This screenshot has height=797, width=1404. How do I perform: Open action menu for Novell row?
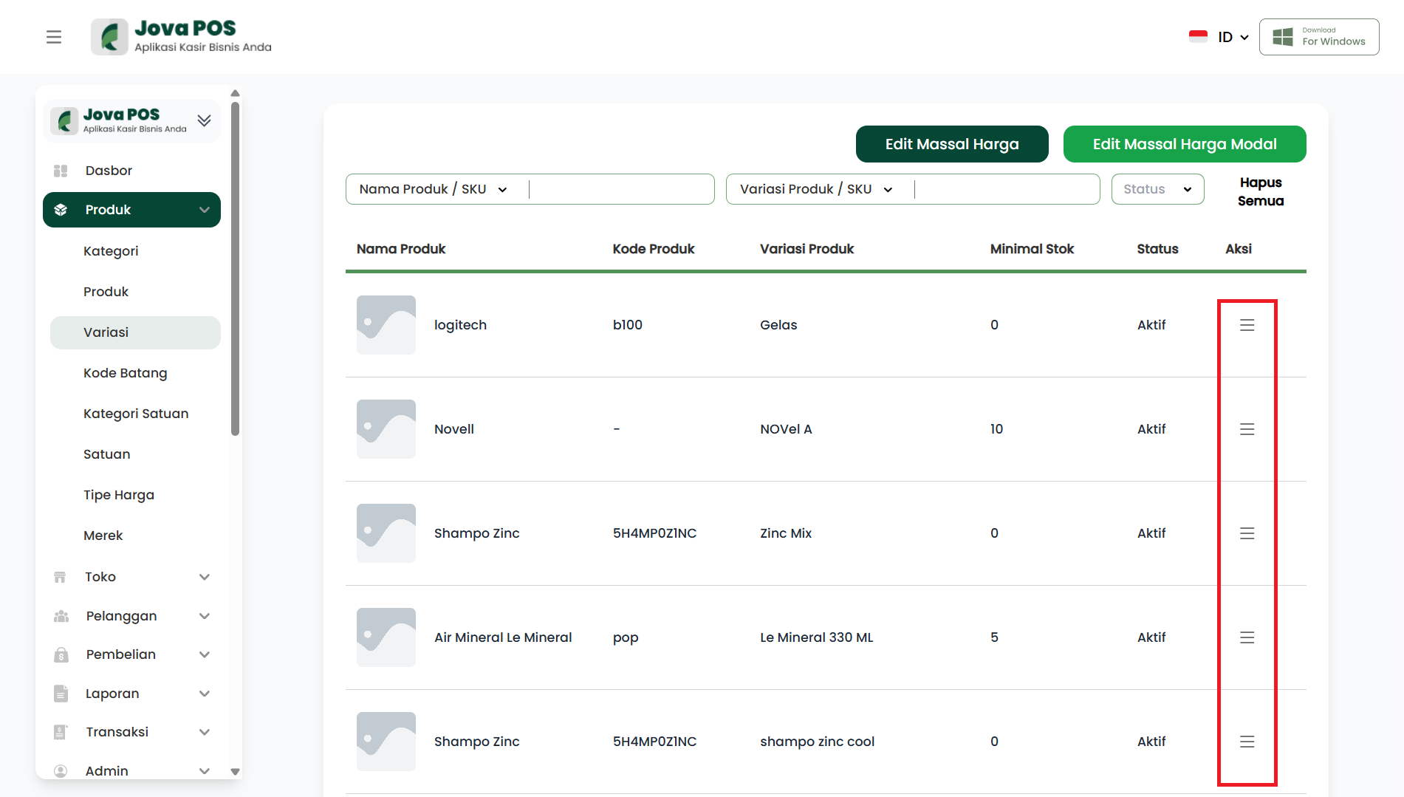pyautogui.click(x=1247, y=429)
